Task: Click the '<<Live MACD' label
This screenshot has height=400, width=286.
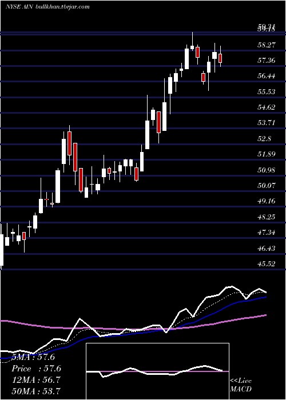Action: [241, 385]
